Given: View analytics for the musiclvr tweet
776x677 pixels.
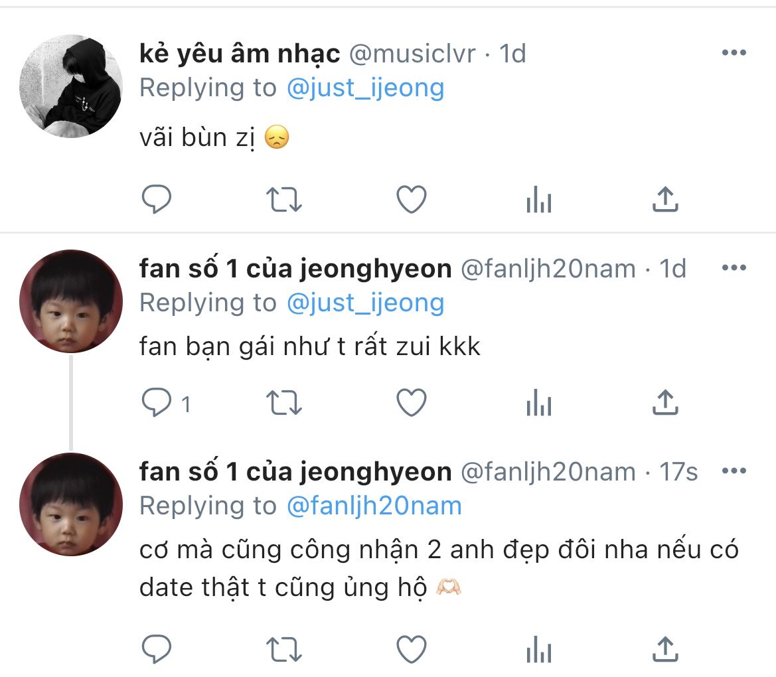Looking at the screenshot, I should click(538, 199).
